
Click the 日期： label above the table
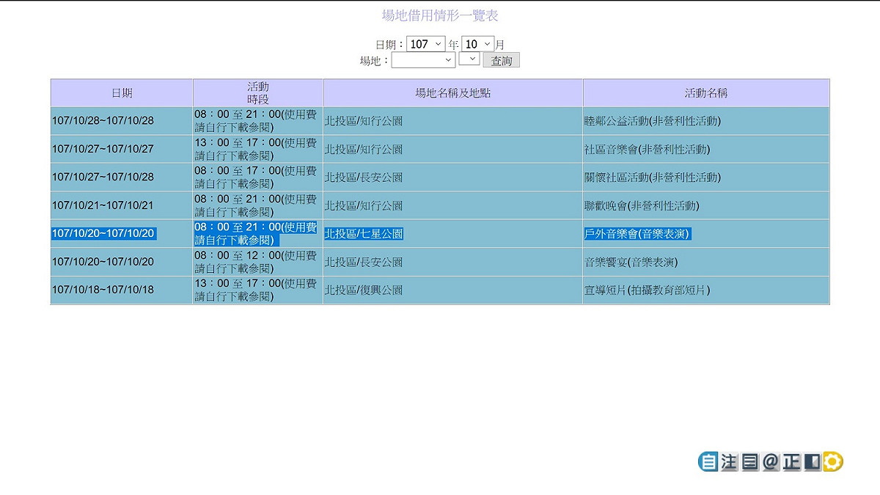click(x=390, y=45)
